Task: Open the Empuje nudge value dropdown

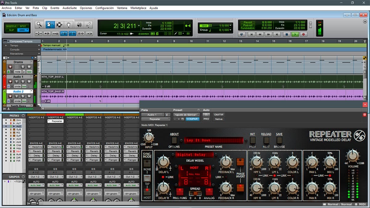Action: pyautogui.click(x=231, y=30)
